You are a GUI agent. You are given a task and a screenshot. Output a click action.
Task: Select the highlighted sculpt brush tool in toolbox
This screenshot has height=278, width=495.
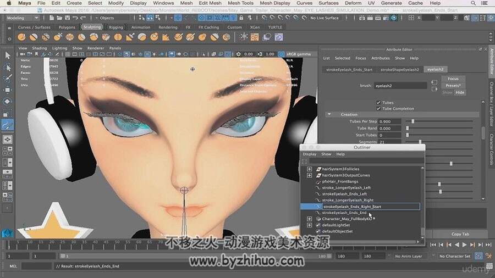[8, 125]
